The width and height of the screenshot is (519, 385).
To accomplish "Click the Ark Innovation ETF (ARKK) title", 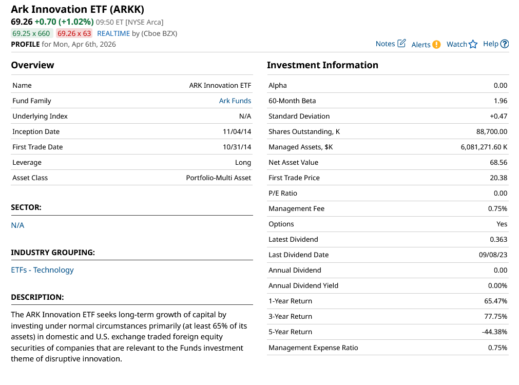I will [78, 9].
